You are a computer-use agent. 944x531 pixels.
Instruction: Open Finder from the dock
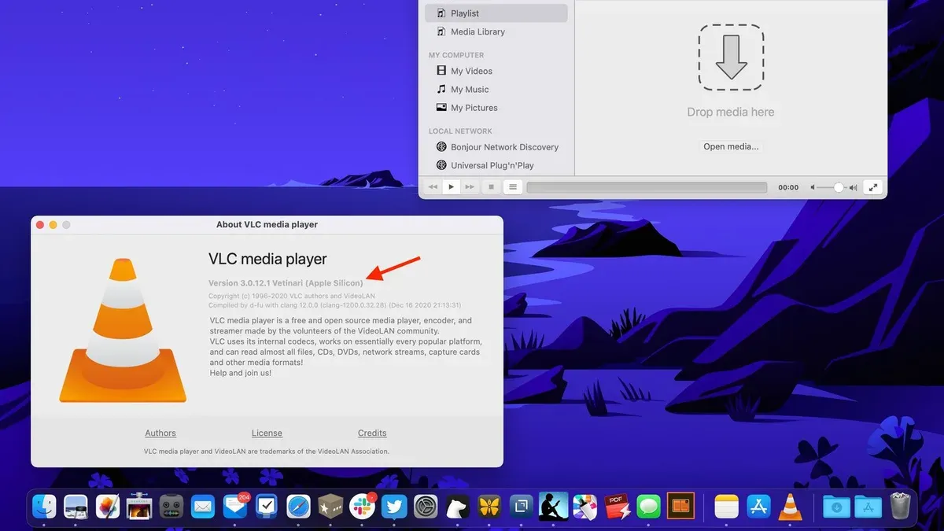point(43,507)
